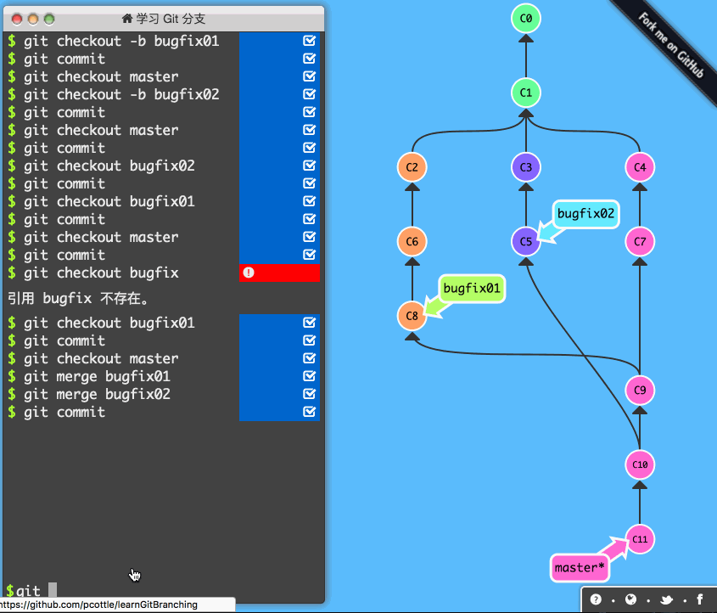717x613 pixels.
Task: Click the checkmark beside first 'git checkout master'
Action: point(309,76)
